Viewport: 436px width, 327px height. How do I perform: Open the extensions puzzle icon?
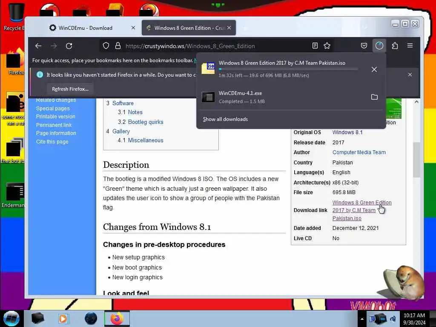pos(395,46)
